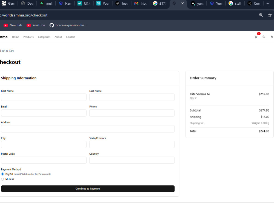Image resolution: width=274 pixels, height=206 pixels.
Task: Focus the State/Province field
Action: [132, 144]
